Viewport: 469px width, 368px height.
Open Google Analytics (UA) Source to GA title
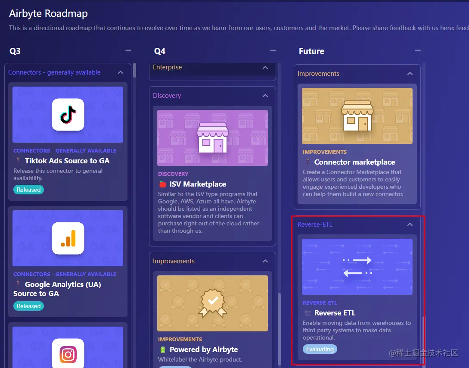tap(57, 289)
